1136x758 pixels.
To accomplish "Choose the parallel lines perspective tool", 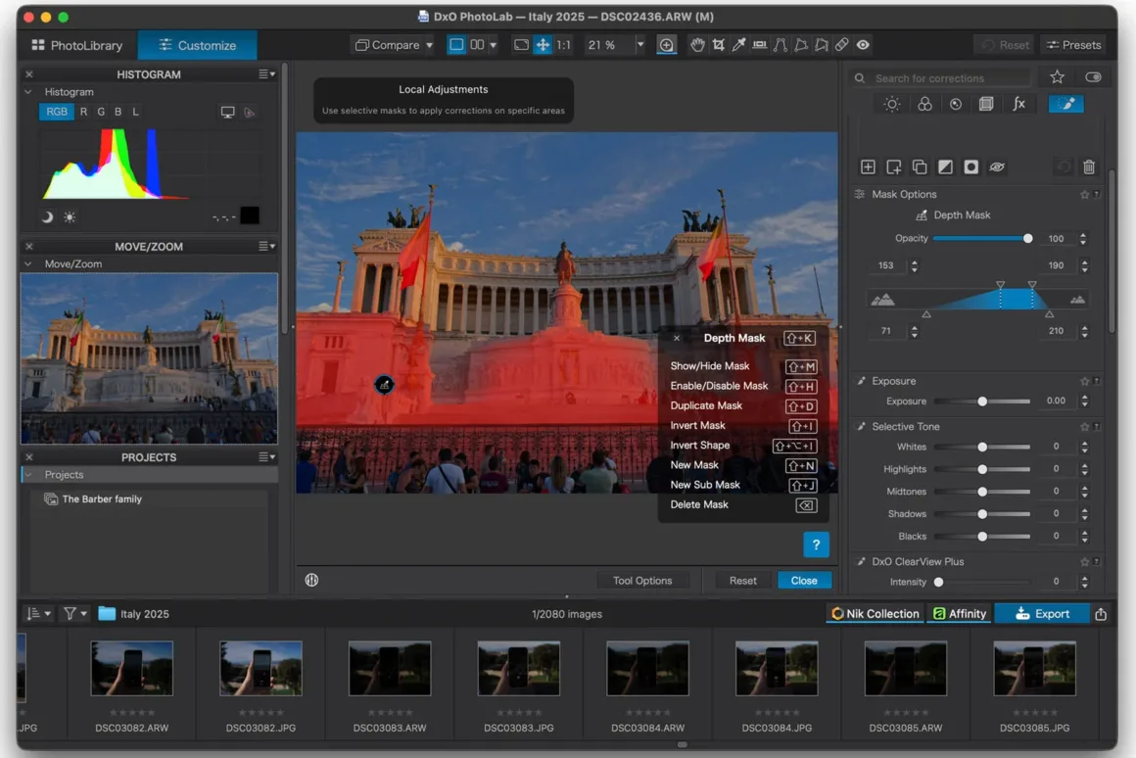I will (781, 45).
